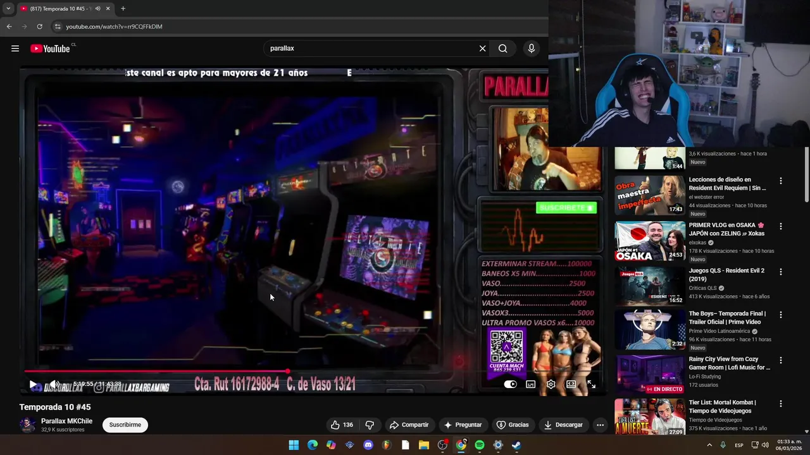The width and height of the screenshot is (810, 455).
Task: Toggle the autoplay switch in the player
Action: (x=510, y=384)
